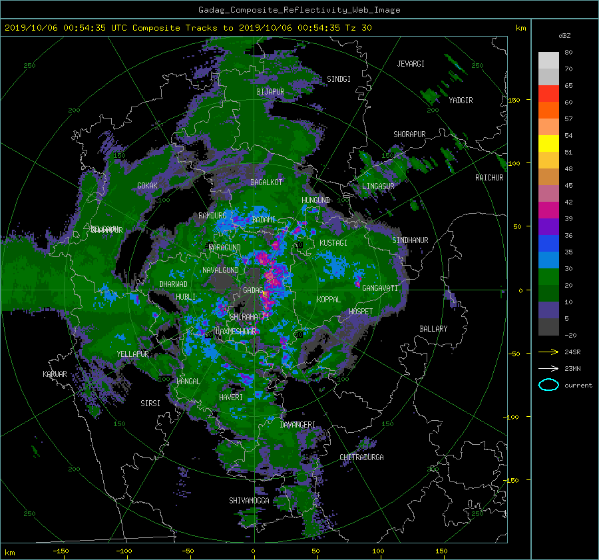Screen dimensions: 599x560
Task: Click the HOSPET town label
Action: (361, 312)
